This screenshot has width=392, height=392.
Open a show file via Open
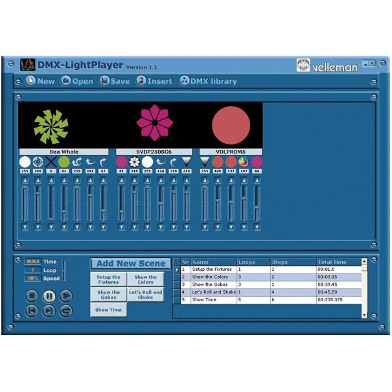77,81
